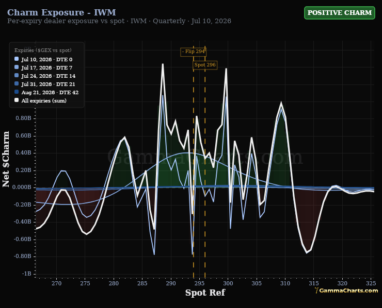This screenshot has width=382, height=308.
Task: Click the x-axis tick label 315
Action: point(314,283)
